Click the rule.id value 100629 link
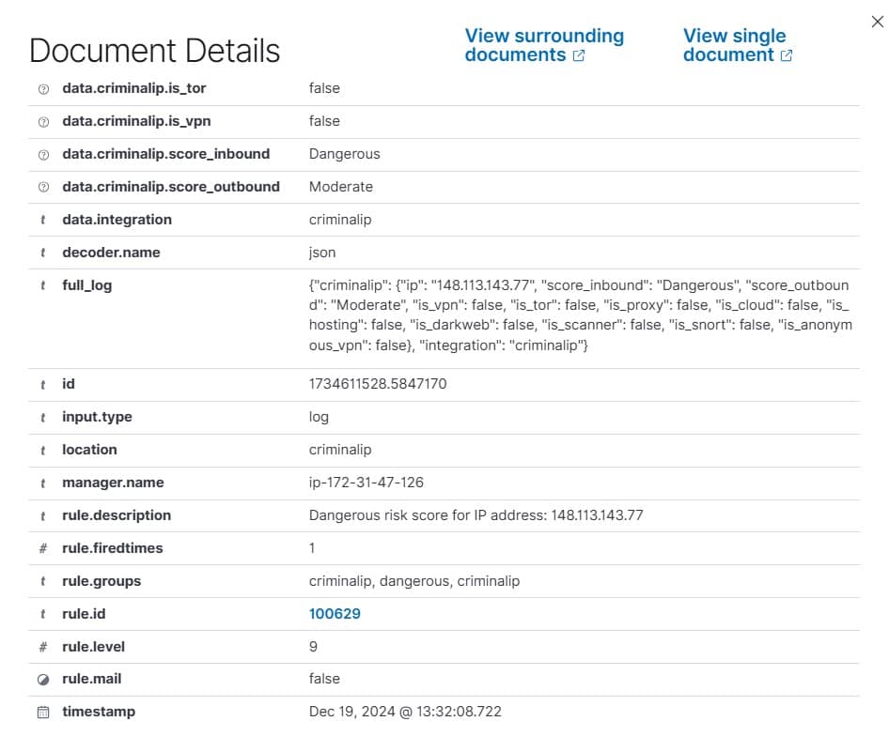889x752 pixels. coord(335,614)
